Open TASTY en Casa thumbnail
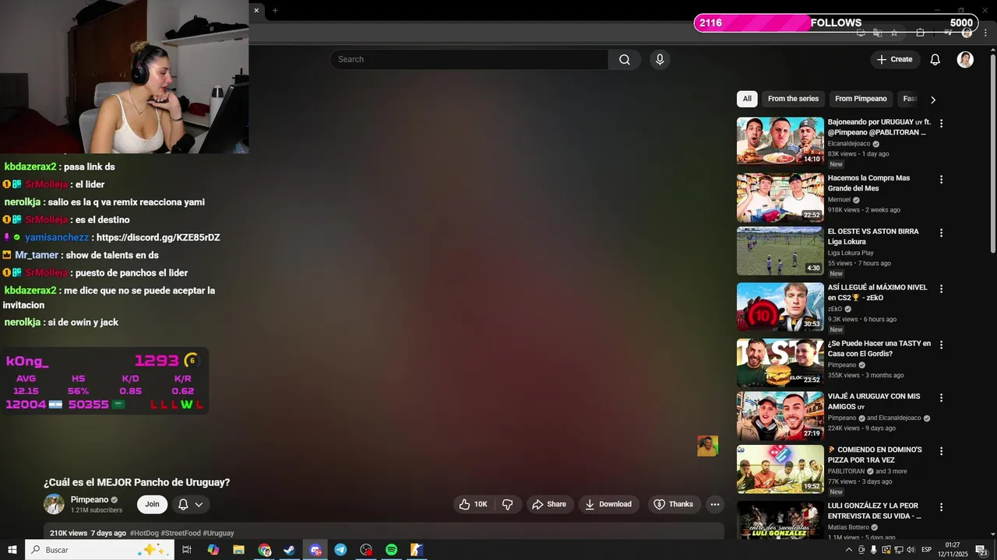 [x=780, y=362]
